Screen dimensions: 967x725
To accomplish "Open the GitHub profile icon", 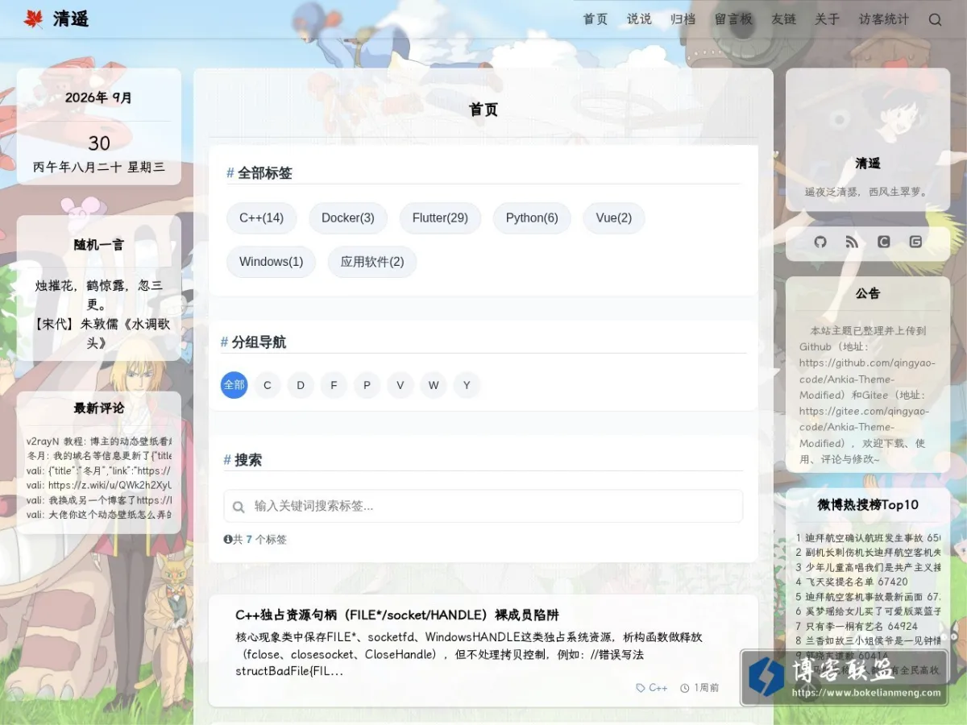I will coord(820,242).
